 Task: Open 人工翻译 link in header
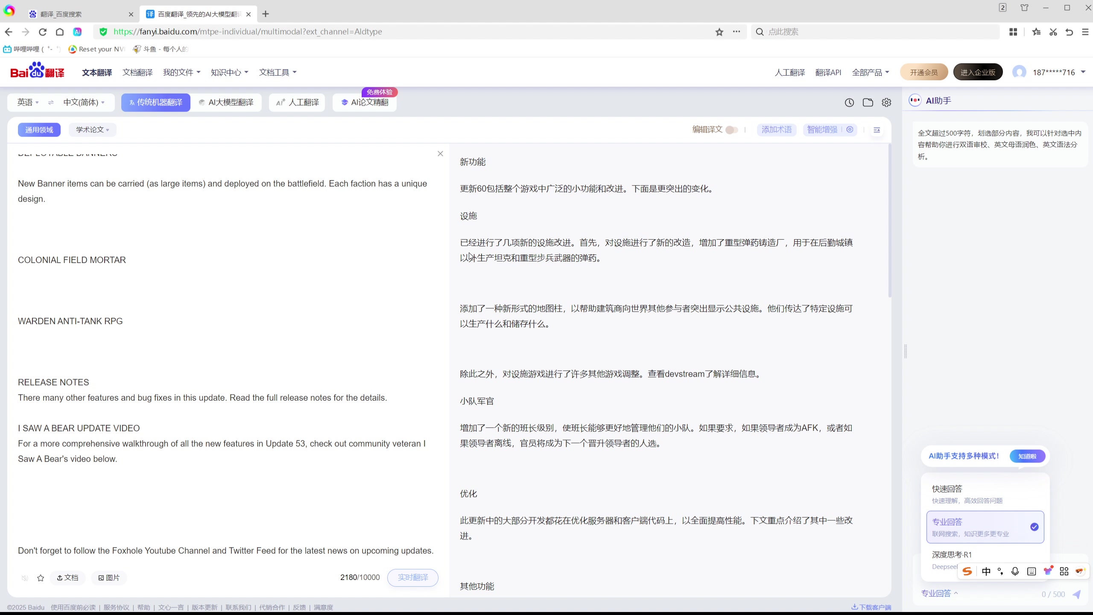pos(790,73)
